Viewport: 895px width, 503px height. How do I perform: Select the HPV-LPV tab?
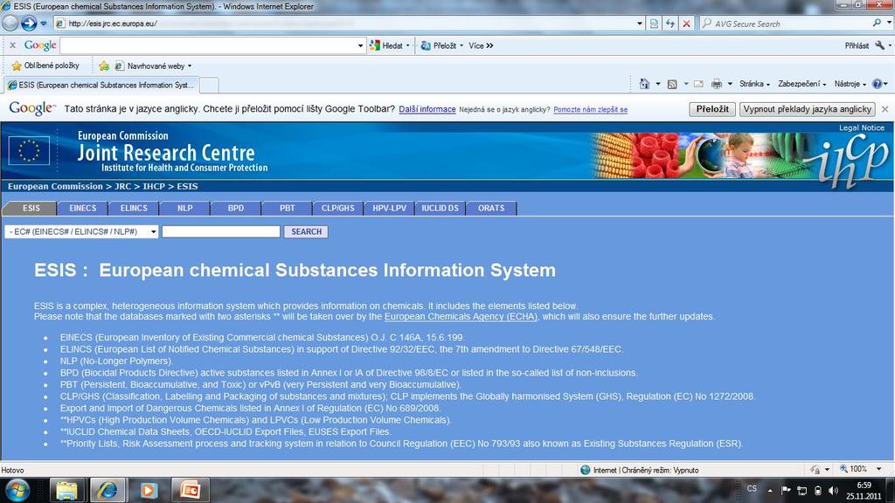389,208
